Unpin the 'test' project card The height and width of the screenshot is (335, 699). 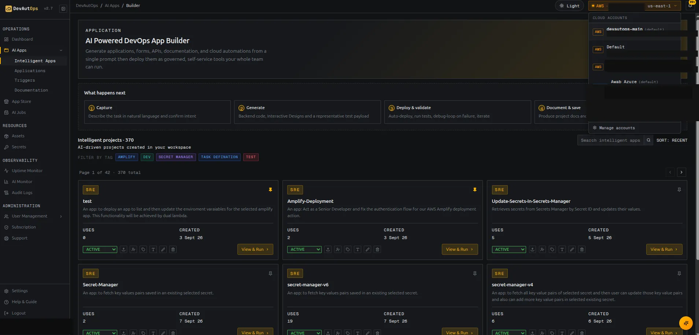pyautogui.click(x=270, y=190)
